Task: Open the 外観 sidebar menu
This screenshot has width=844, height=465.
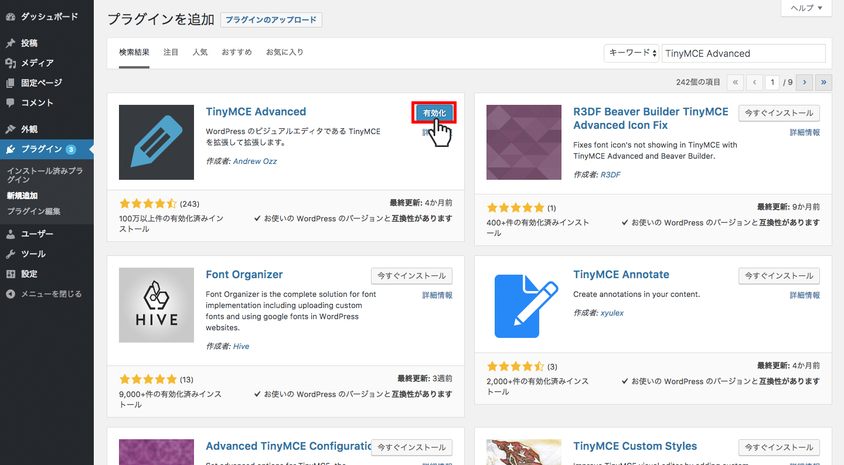Action: coord(47,129)
